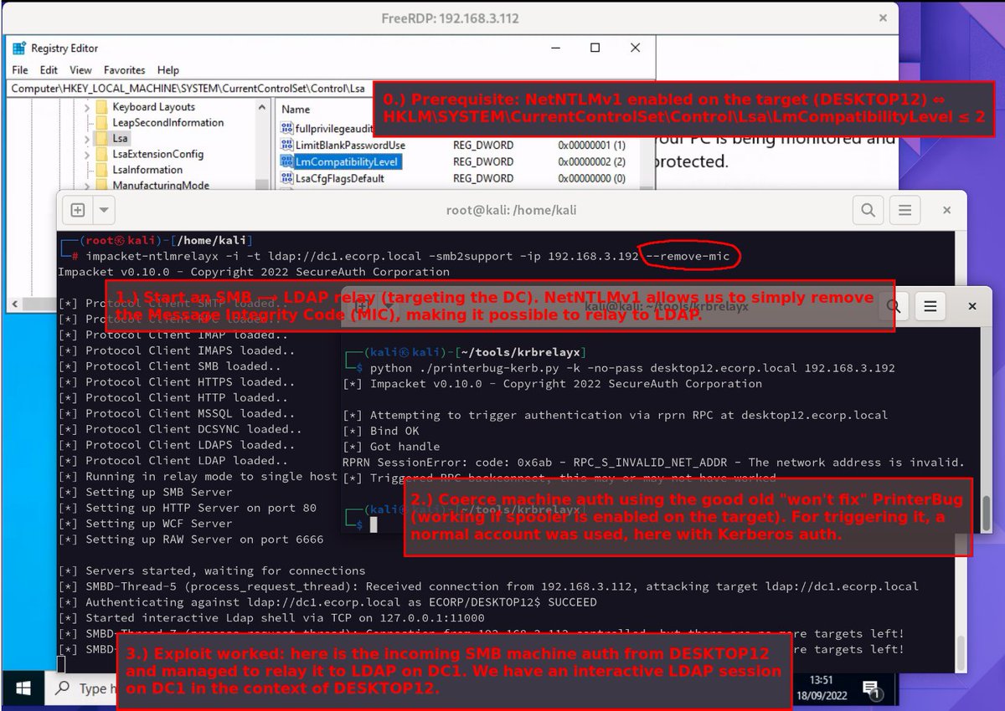Select the LimitBlankPasswordUse registry value

coord(350,146)
